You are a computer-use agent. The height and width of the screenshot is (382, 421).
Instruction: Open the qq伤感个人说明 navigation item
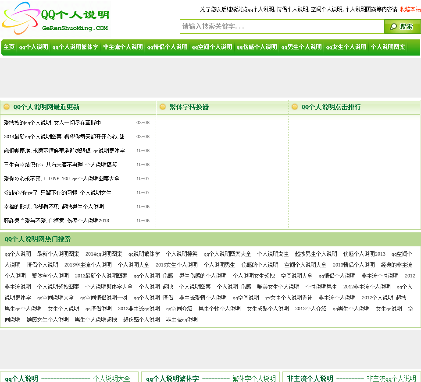pyautogui.click(x=257, y=47)
